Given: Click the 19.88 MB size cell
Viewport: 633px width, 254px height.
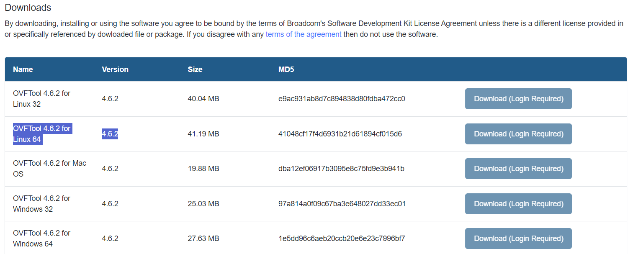Looking at the screenshot, I should point(203,169).
